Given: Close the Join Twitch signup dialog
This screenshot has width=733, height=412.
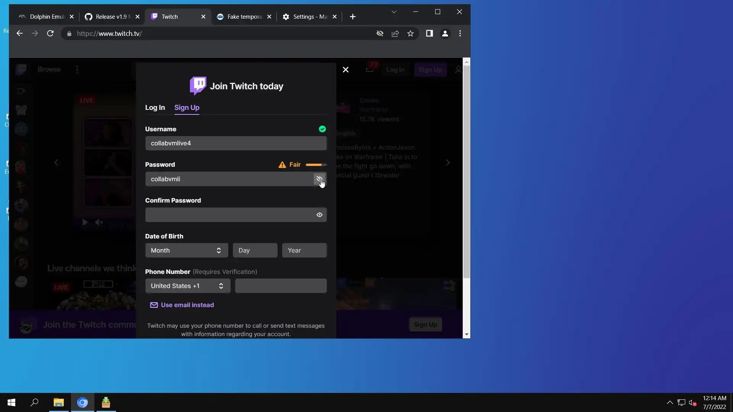Looking at the screenshot, I should tap(346, 70).
